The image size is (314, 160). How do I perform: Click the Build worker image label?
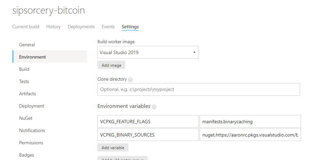pyautogui.click(x=116, y=42)
